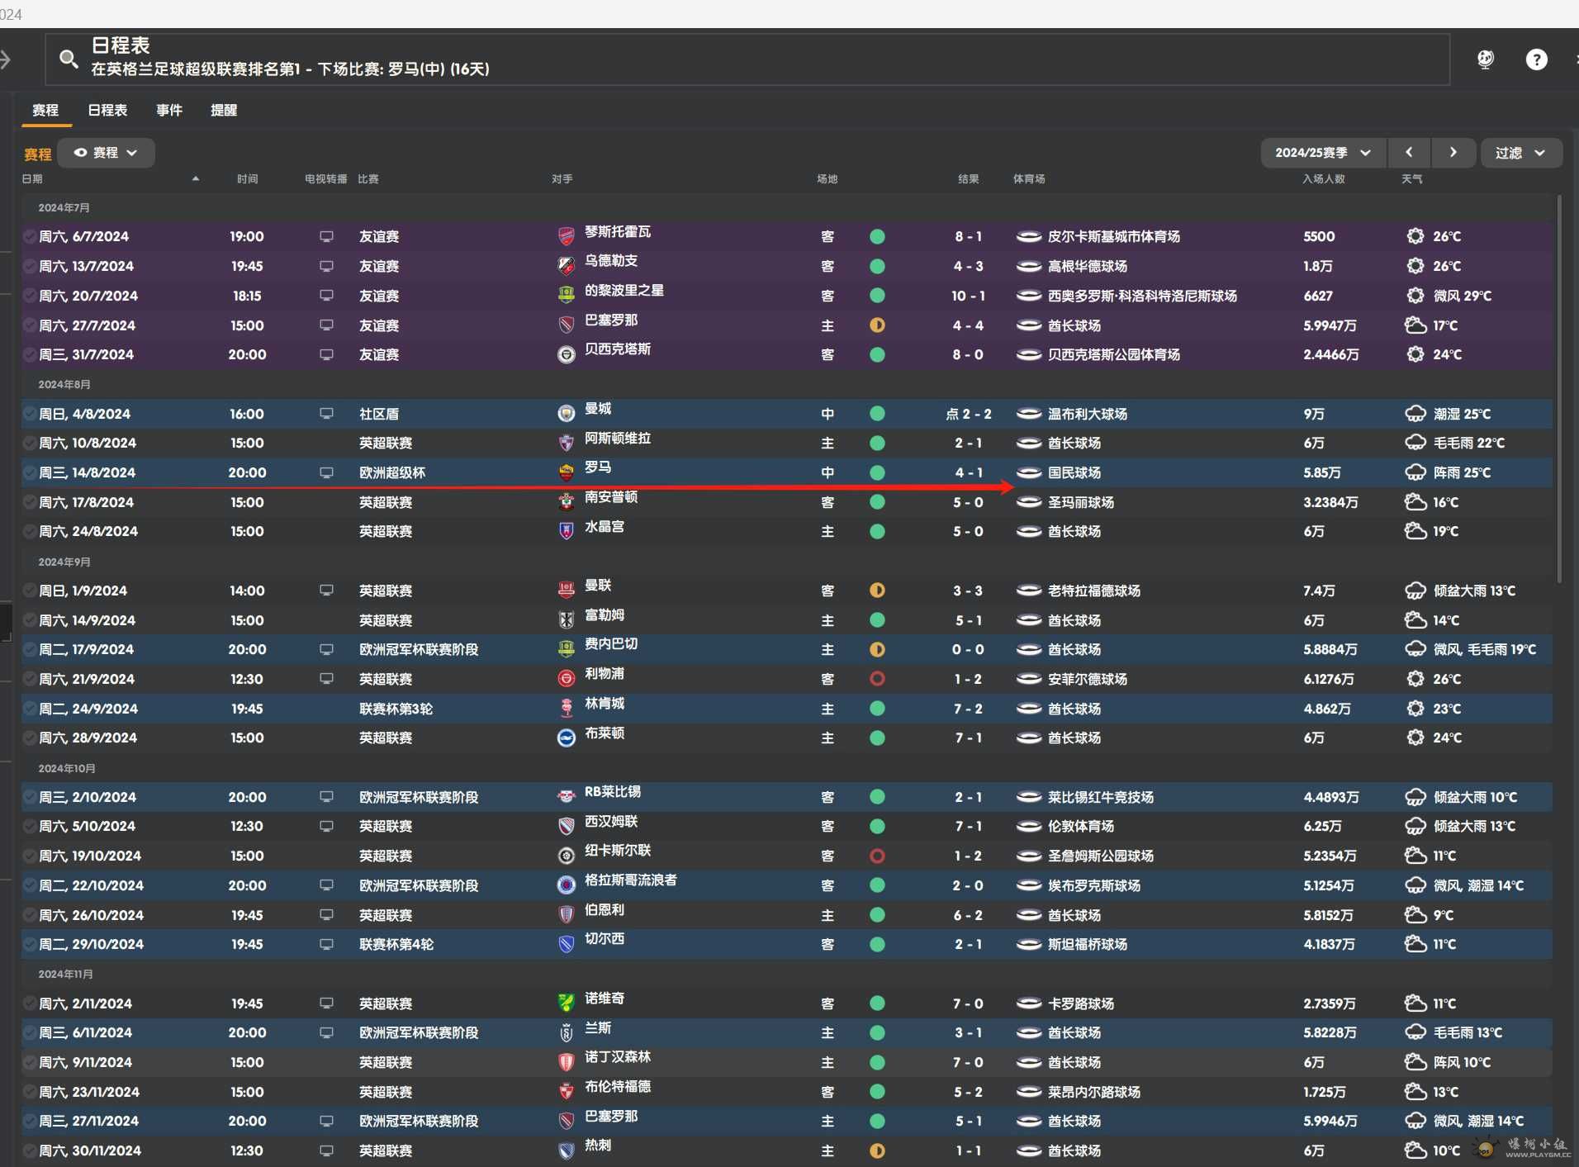Go to the next season arrow
Image resolution: width=1579 pixels, height=1167 pixels.
pyautogui.click(x=1453, y=153)
